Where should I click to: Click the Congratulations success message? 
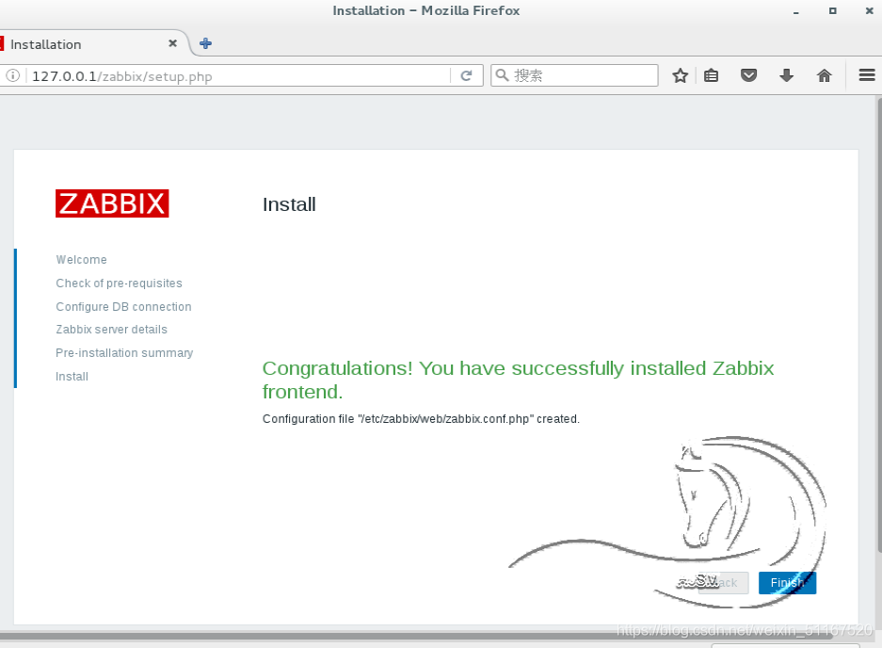point(518,380)
